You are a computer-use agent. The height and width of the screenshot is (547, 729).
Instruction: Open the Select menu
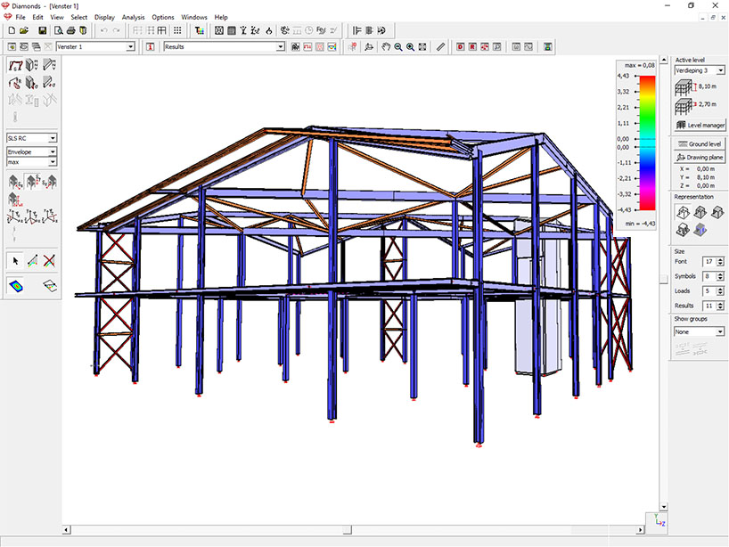pyautogui.click(x=79, y=17)
